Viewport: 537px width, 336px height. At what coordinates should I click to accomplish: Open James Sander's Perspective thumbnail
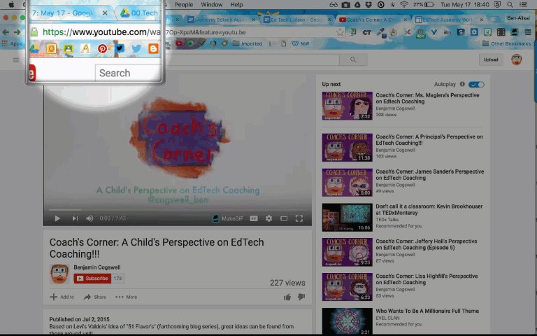[347, 183]
